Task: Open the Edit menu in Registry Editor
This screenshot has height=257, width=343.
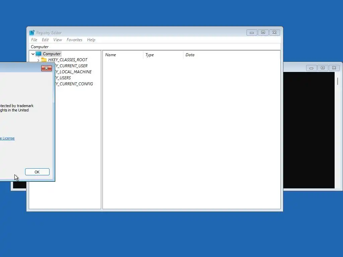Action: [x=45, y=40]
